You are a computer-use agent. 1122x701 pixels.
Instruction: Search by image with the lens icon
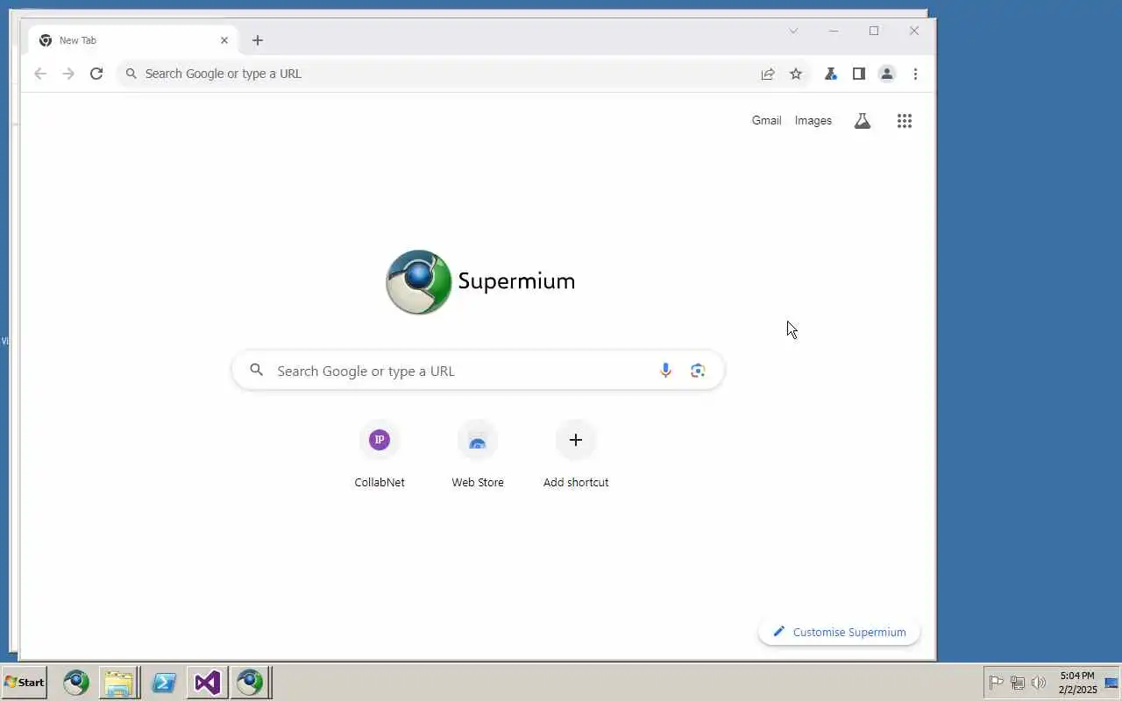(698, 371)
